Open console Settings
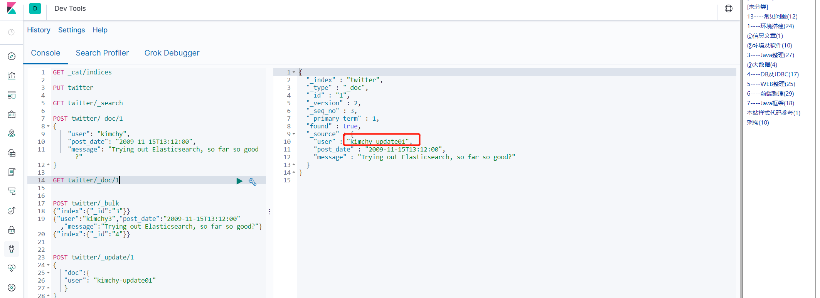Screen dimensions: 820x298 71,30
